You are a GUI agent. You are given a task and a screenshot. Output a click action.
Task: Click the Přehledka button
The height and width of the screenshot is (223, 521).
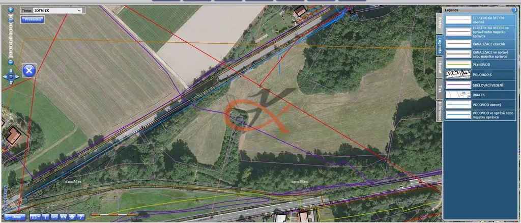(32, 19)
